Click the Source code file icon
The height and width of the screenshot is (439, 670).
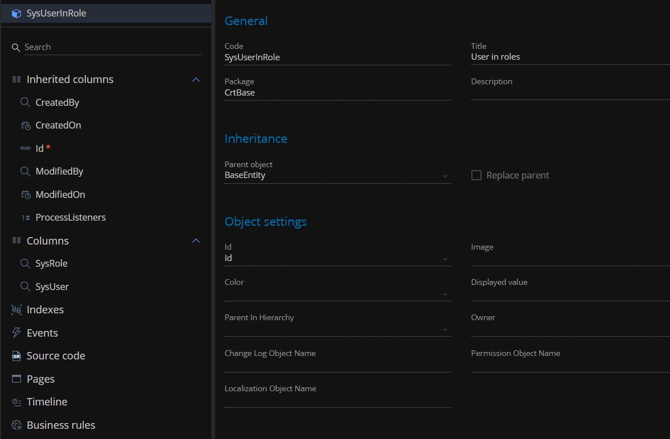17,356
